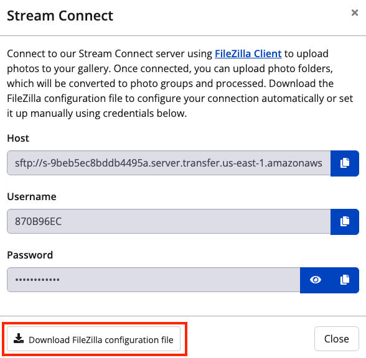Image resolution: width=366 pixels, height=358 pixels.
Task: Copy the Host address to clipboard
Action: point(345,163)
